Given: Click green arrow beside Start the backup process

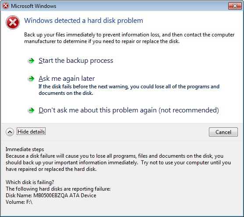Looking at the screenshot, I should pos(31,61).
